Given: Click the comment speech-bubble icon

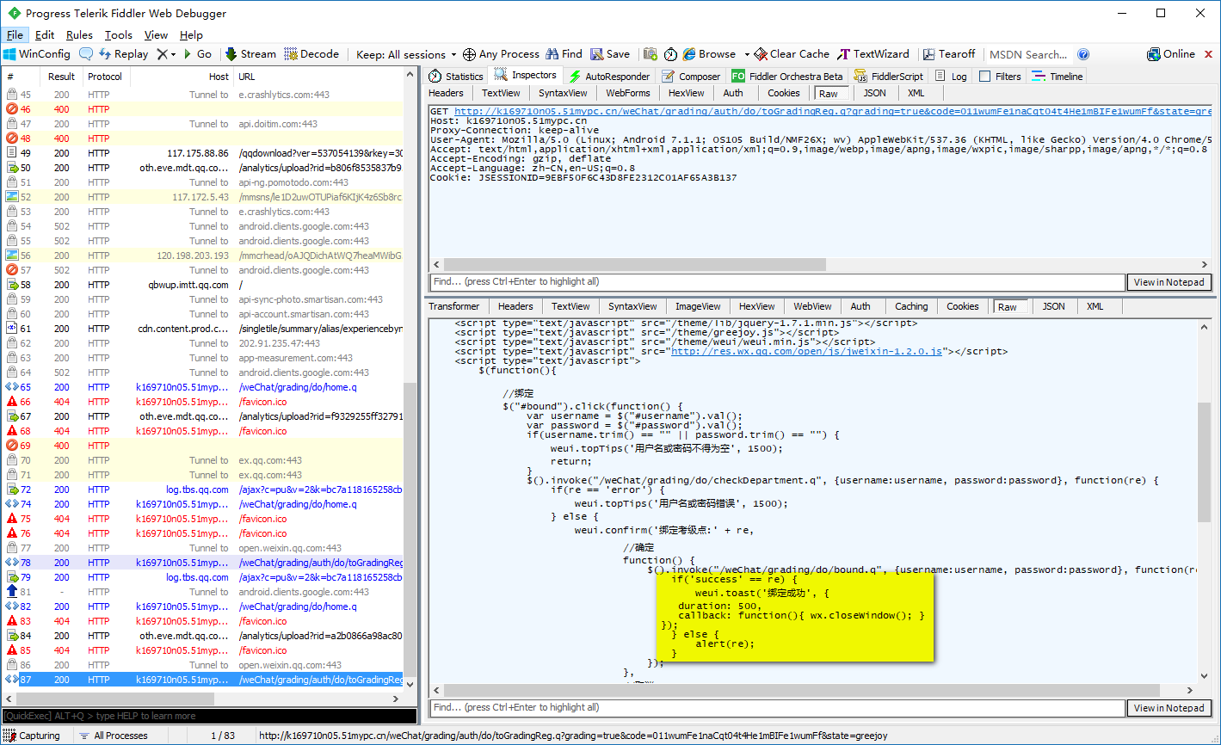Looking at the screenshot, I should tap(86, 54).
